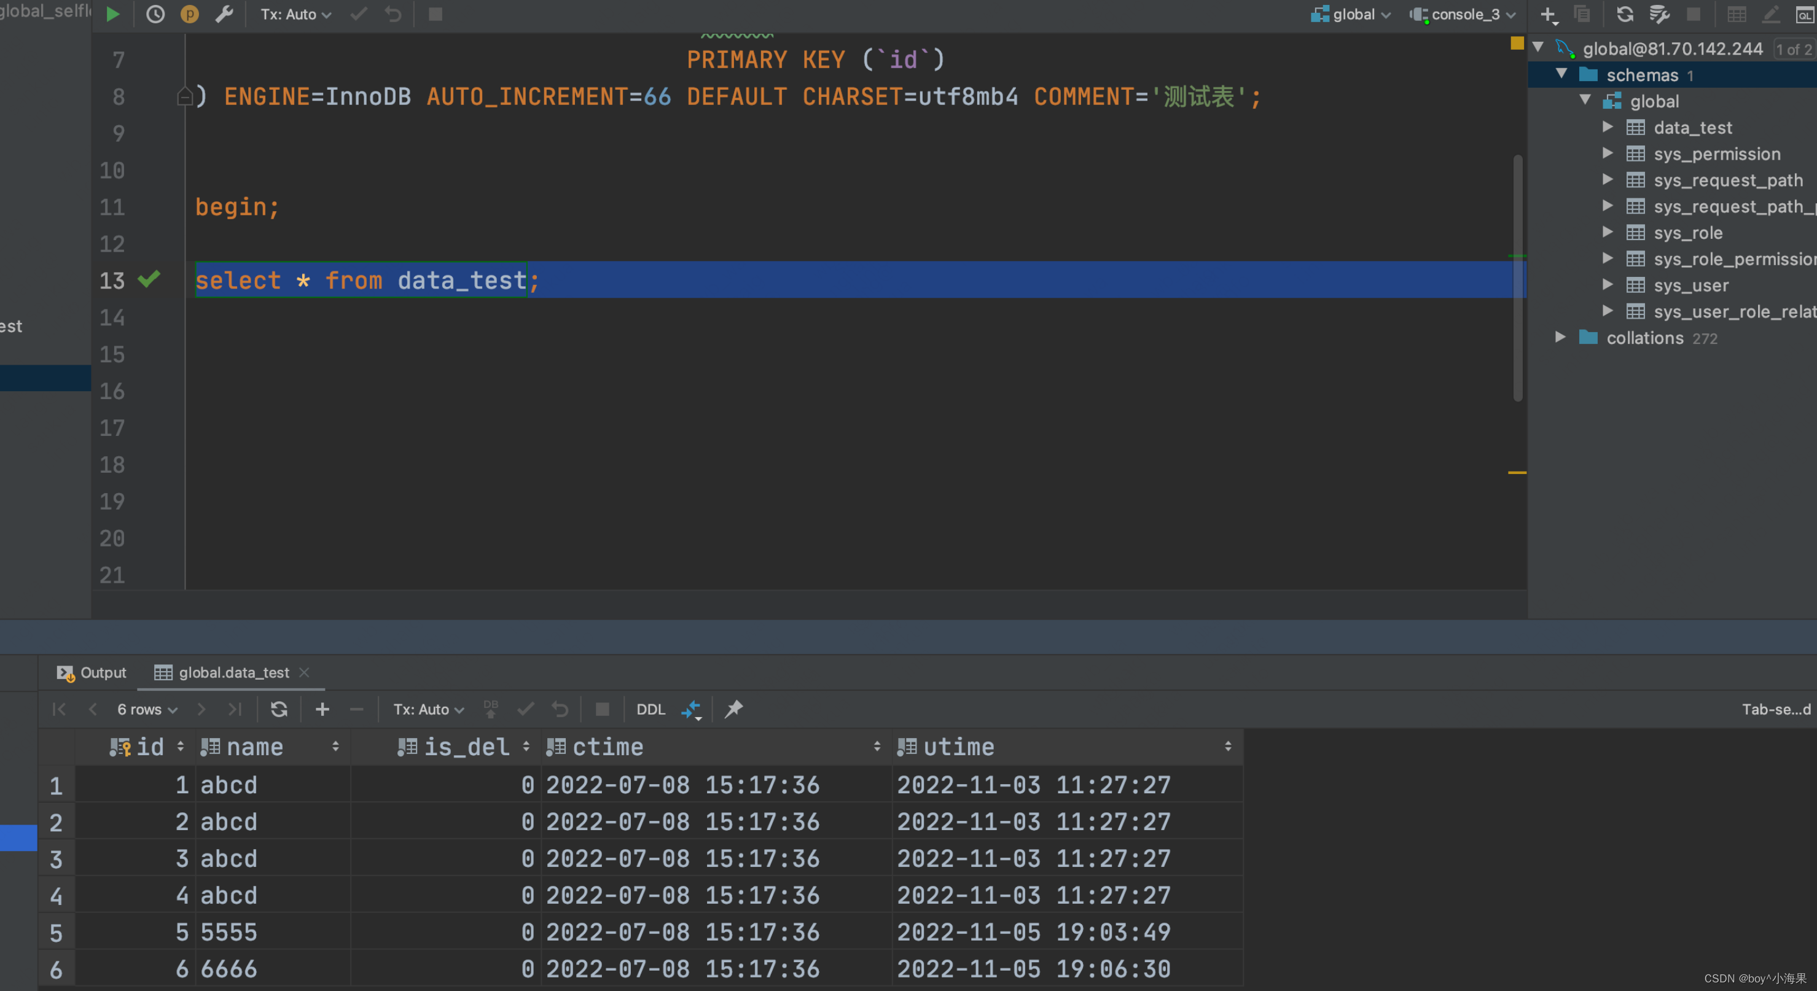
Task: Switch to the Output tab
Action: pyautogui.click(x=92, y=672)
